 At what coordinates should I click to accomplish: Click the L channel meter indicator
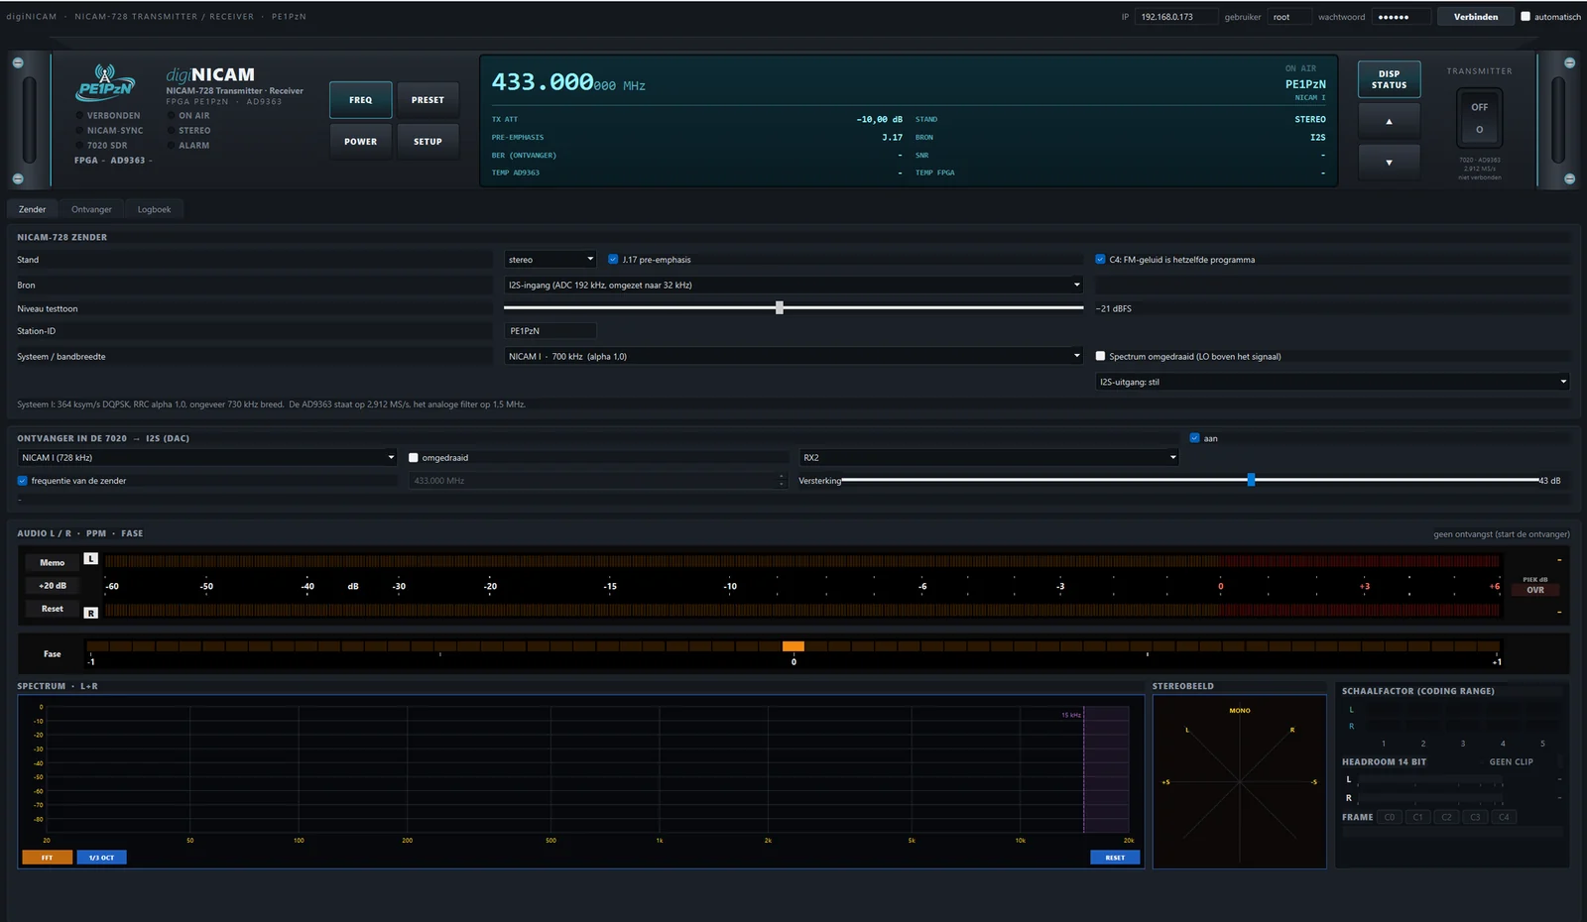coord(91,559)
